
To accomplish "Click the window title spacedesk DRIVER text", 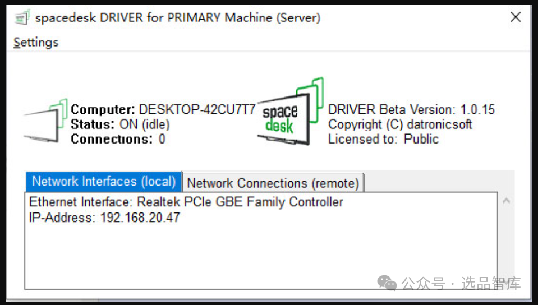I will pyautogui.click(x=178, y=17).
